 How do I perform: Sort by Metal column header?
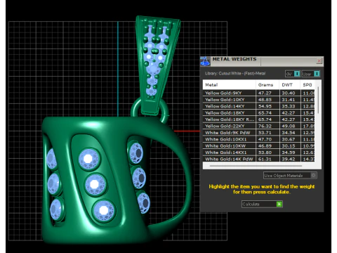229,85
